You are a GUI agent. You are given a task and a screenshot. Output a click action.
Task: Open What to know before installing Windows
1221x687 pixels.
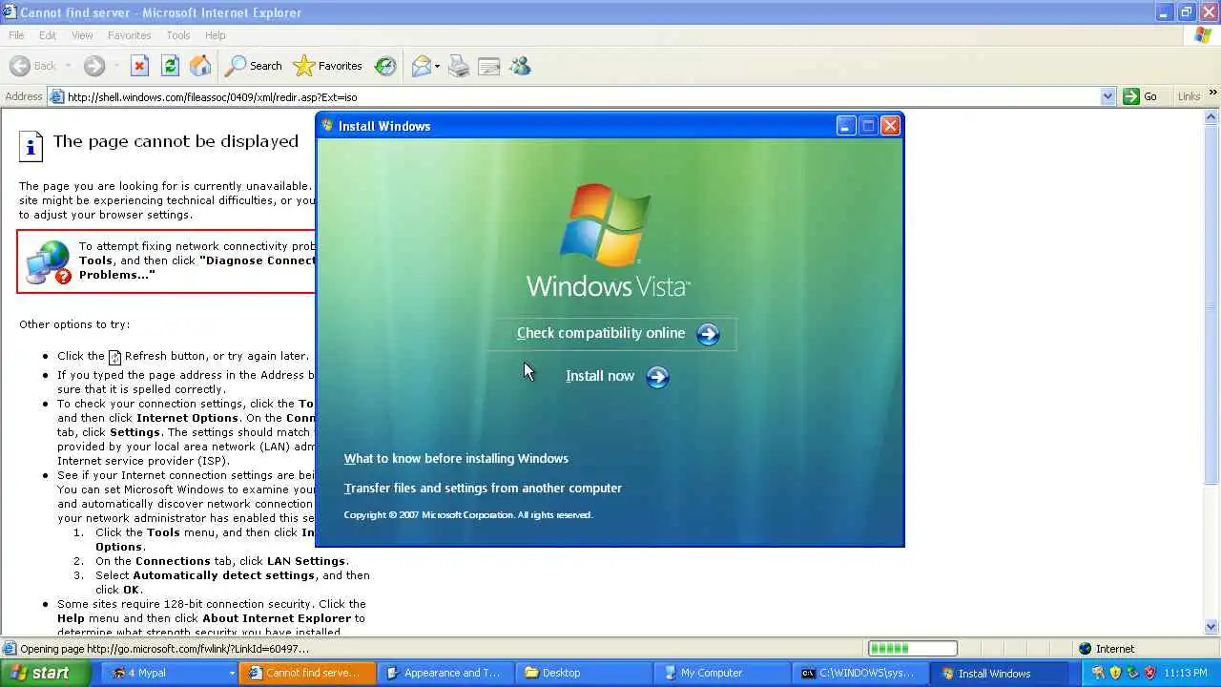(x=456, y=459)
